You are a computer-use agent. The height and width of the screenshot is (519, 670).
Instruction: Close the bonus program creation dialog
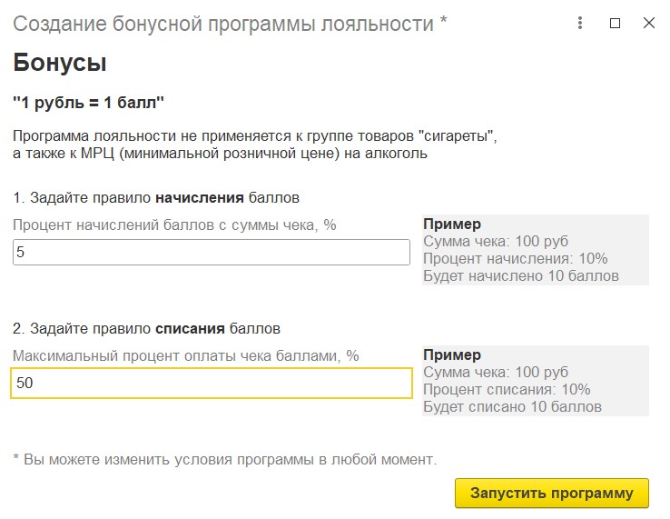click(x=649, y=23)
